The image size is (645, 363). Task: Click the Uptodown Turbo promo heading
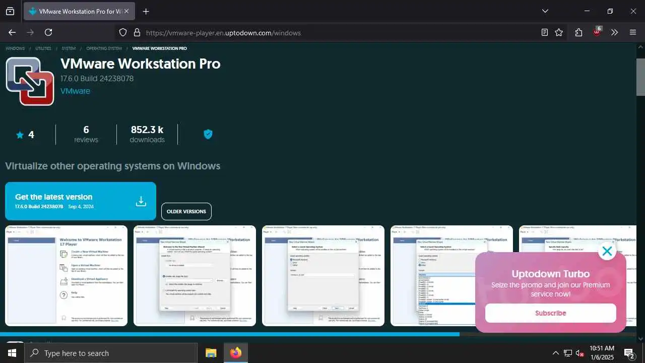[550, 274]
